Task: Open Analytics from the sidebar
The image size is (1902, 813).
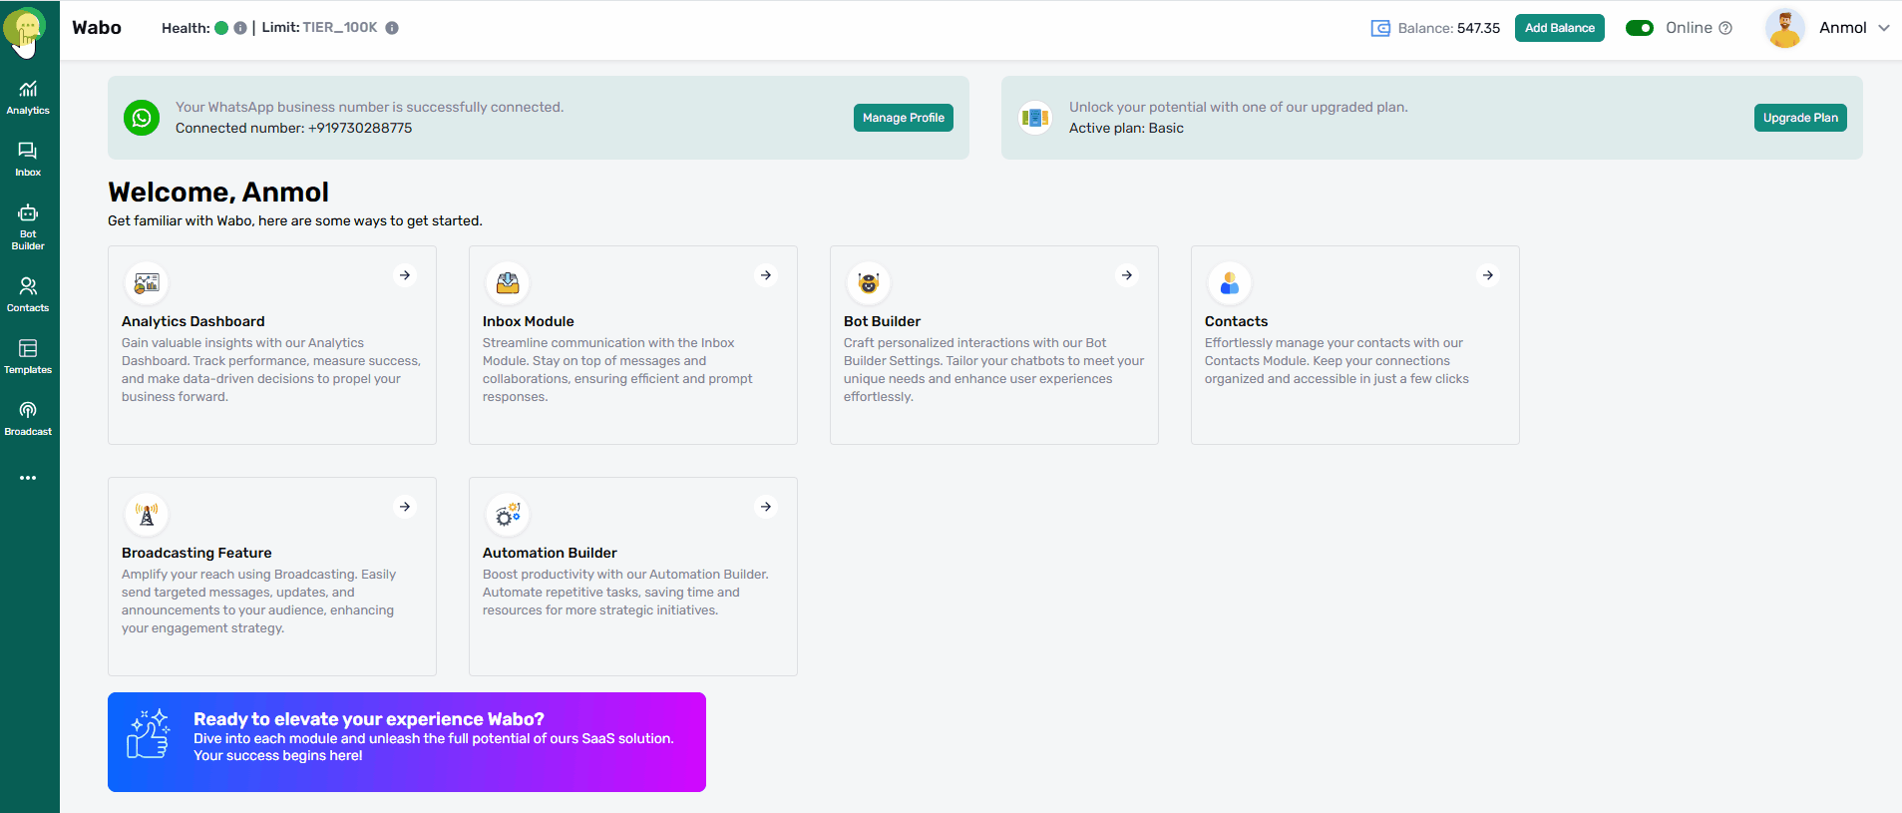Action: click(x=28, y=98)
